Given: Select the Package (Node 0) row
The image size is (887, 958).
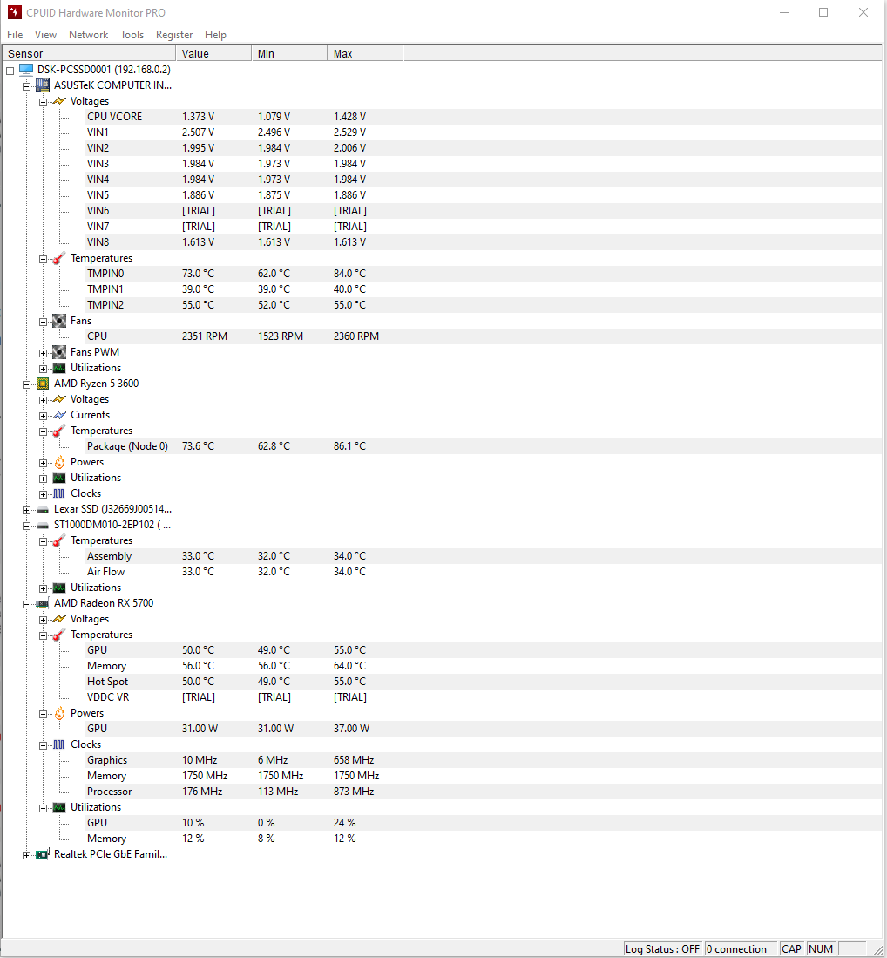Looking at the screenshot, I should pyautogui.click(x=484, y=446).
